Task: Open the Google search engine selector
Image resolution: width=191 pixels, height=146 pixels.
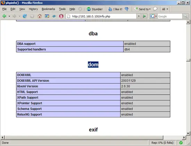Action: pos(153,16)
